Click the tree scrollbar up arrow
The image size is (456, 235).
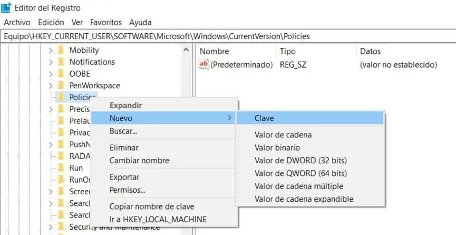pos(186,50)
